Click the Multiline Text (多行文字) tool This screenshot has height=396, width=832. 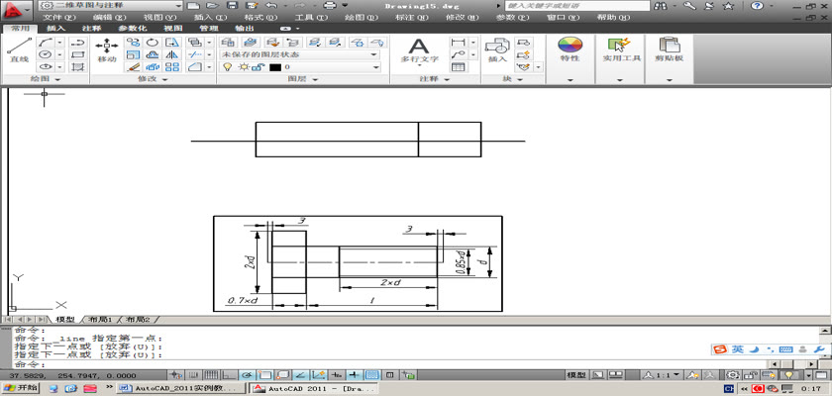pyautogui.click(x=419, y=49)
